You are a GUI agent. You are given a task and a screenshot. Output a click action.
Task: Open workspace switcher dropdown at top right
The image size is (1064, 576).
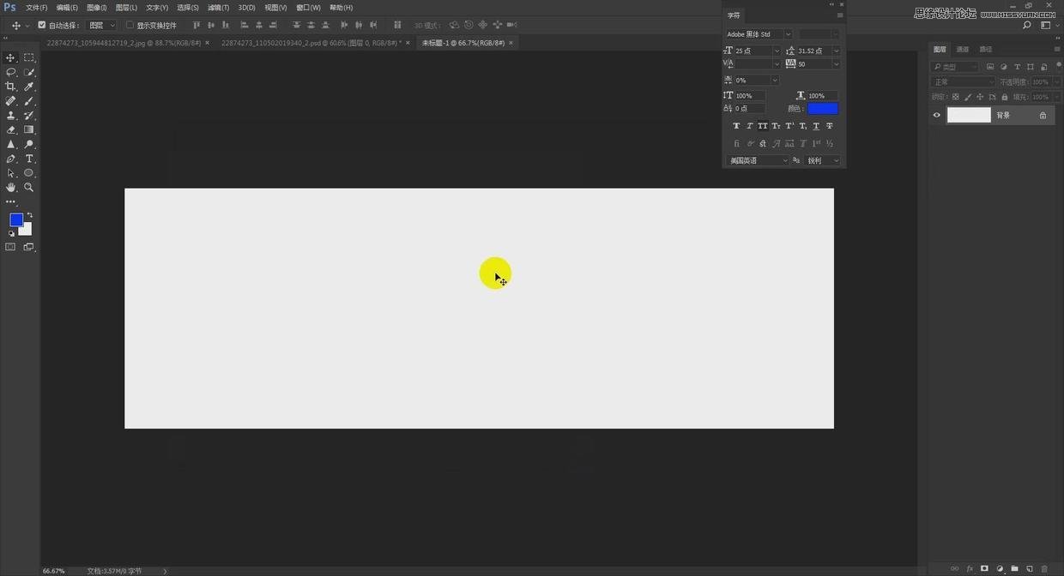coord(1048,26)
